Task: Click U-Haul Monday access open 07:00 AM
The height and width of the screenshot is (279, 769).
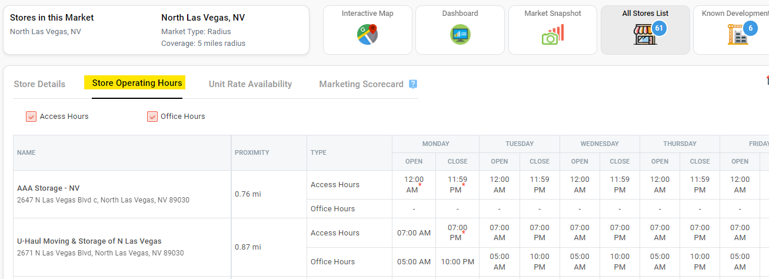Action: coord(414,233)
